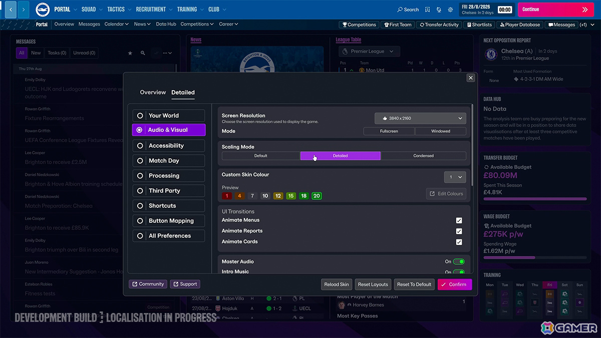The image size is (601, 338).
Task: Click the Chelsea badge in opposition report
Action: coord(491,54)
